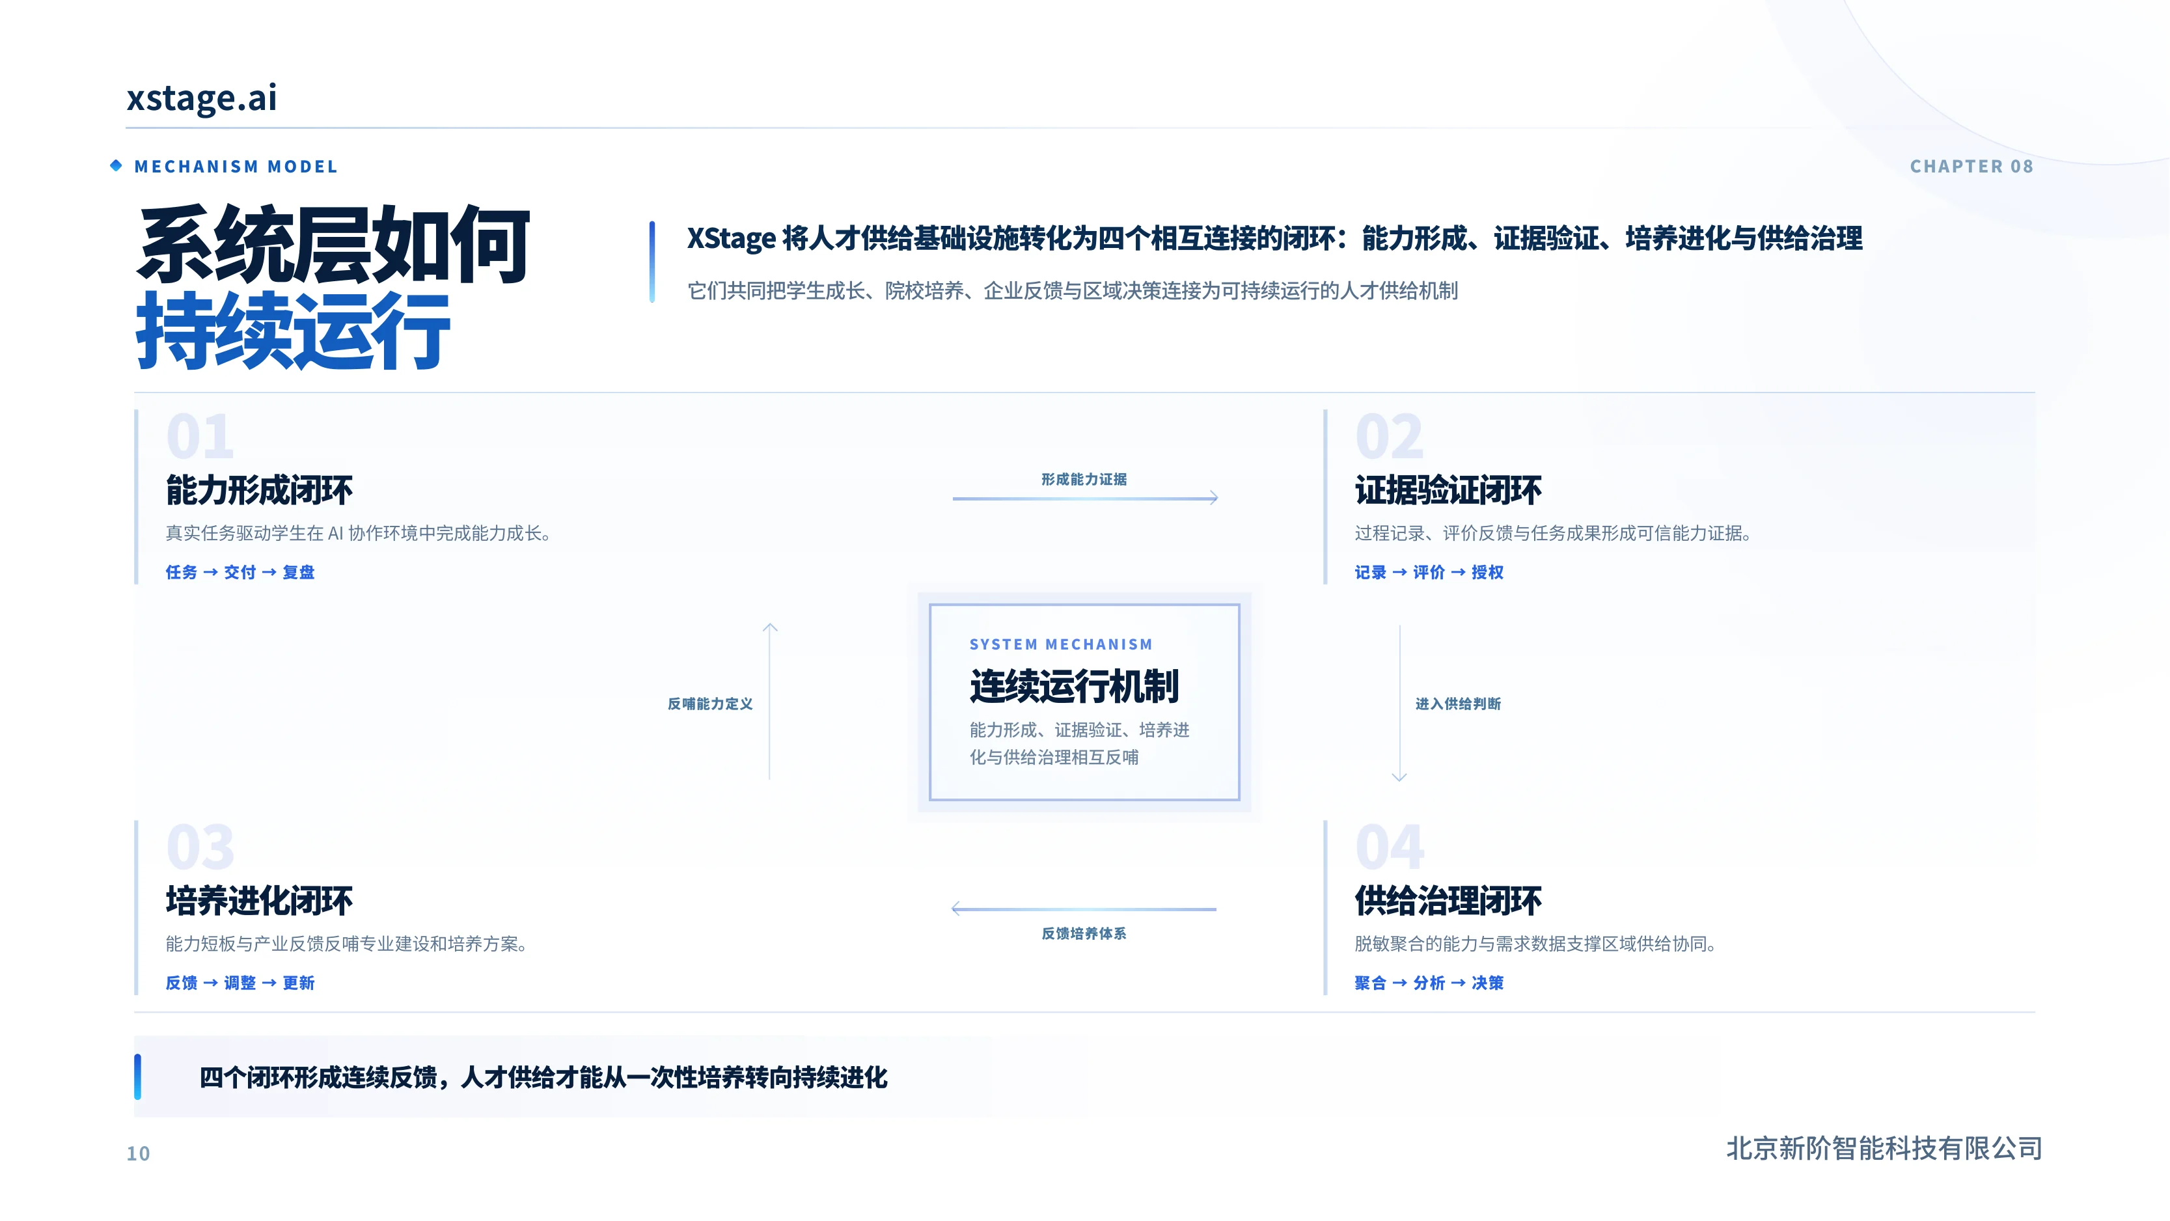Select the 连续运行机制 center title
The image size is (2170, 1221).
1074,687
